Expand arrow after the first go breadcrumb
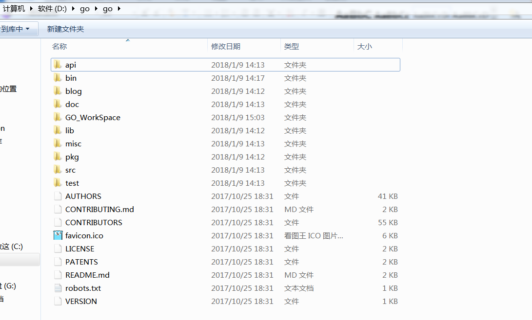The image size is (532, 320). 96,8
